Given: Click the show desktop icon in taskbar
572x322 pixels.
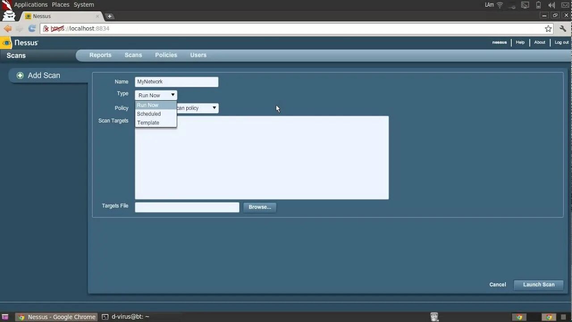Looking at the screenshot, I should (5, 317).
